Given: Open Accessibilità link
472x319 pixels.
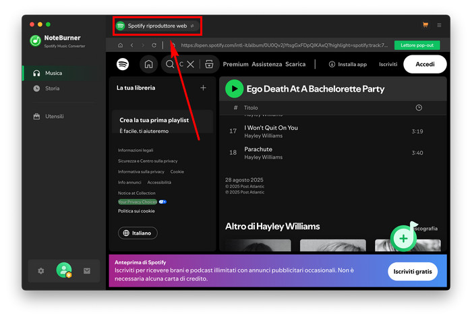Looking at the screenshot, I should click(159, 182).
